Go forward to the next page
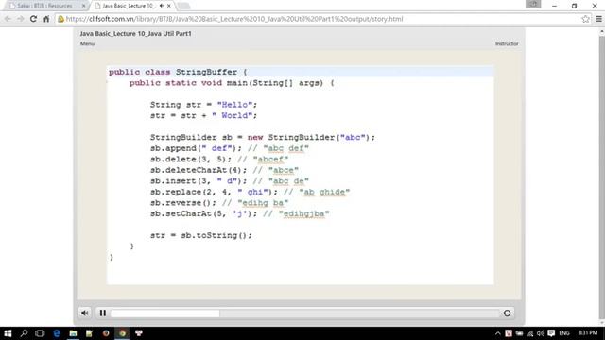 (21, 19)
